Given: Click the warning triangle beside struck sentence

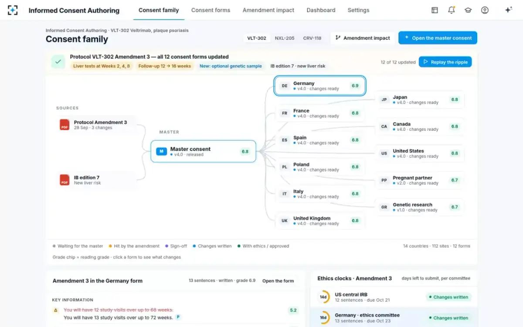Looking at the screenshot, I should (x=55, y=310).
